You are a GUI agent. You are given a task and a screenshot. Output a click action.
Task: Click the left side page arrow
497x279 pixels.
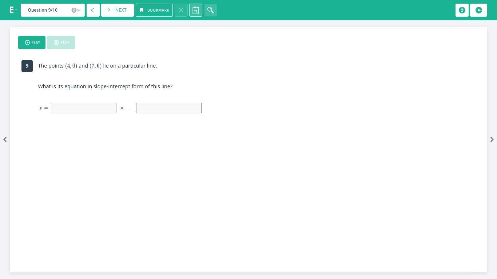coord(5,139)
